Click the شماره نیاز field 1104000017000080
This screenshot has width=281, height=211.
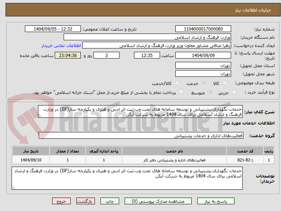203,29
